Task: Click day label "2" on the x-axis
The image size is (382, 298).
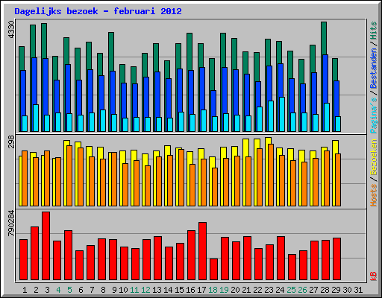Action: click(x=36, y=290)
